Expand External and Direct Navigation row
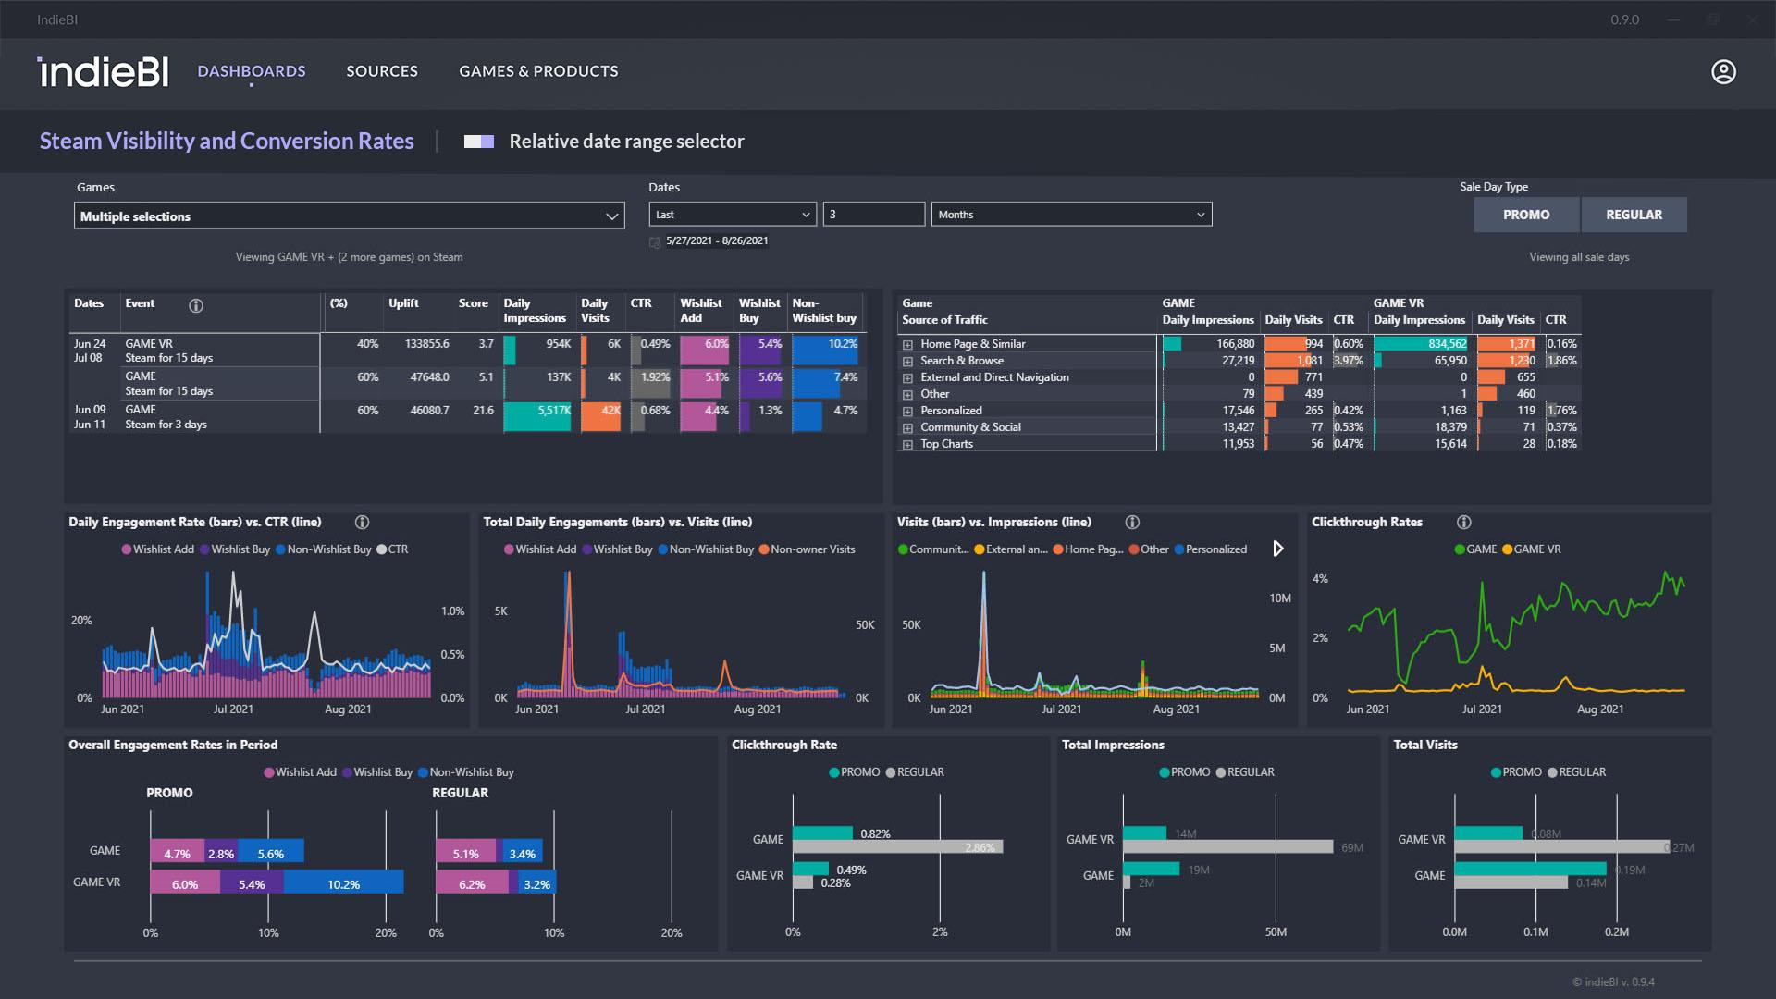 click(x=908, y=378)
